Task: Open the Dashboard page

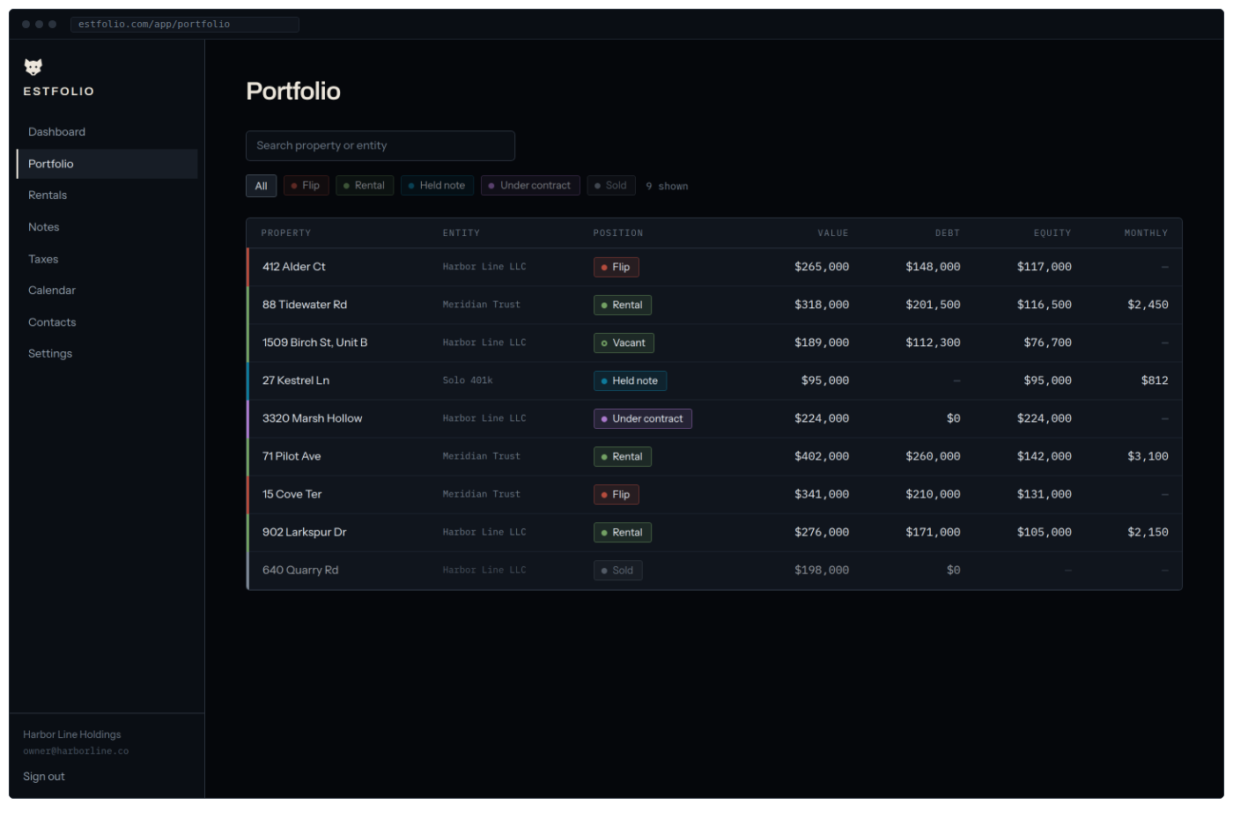Action: [56, 132]
